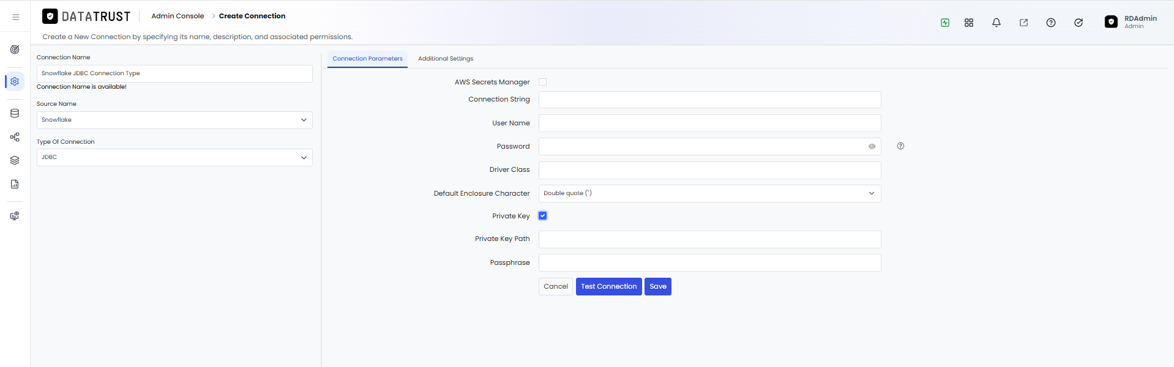Click the Cancel button
Screen dimensions: 1174x367
coord(556,287)
